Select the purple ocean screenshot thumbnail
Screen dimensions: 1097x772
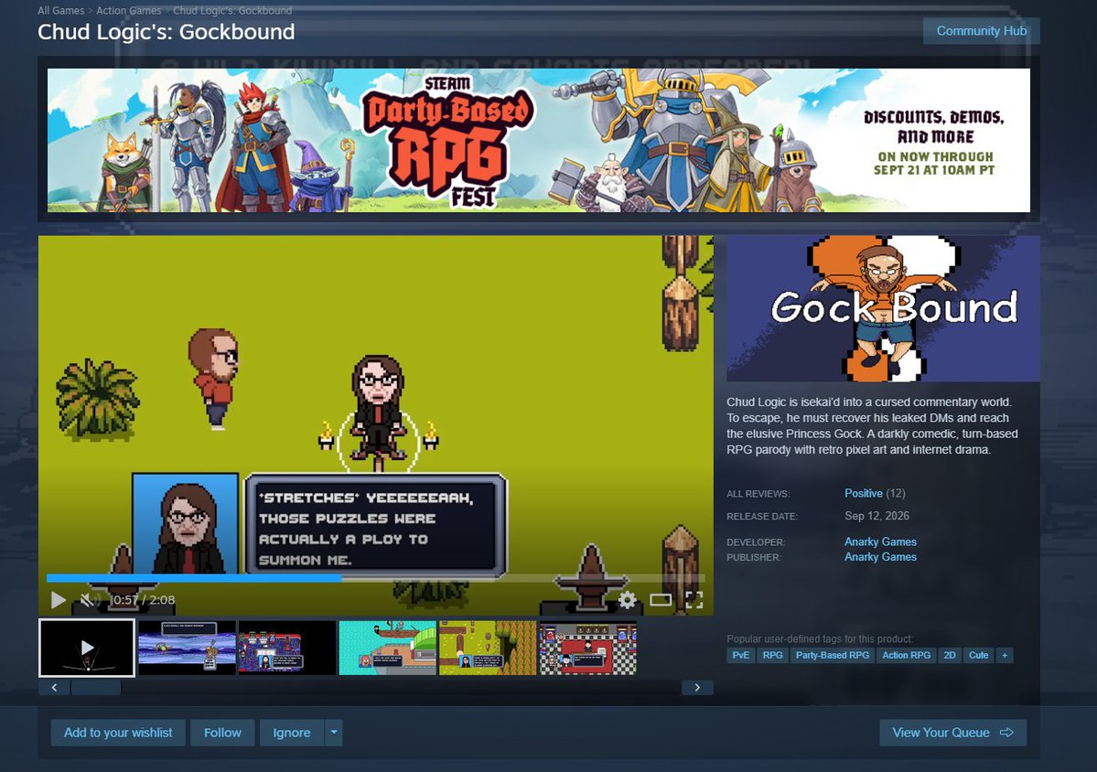187,649
